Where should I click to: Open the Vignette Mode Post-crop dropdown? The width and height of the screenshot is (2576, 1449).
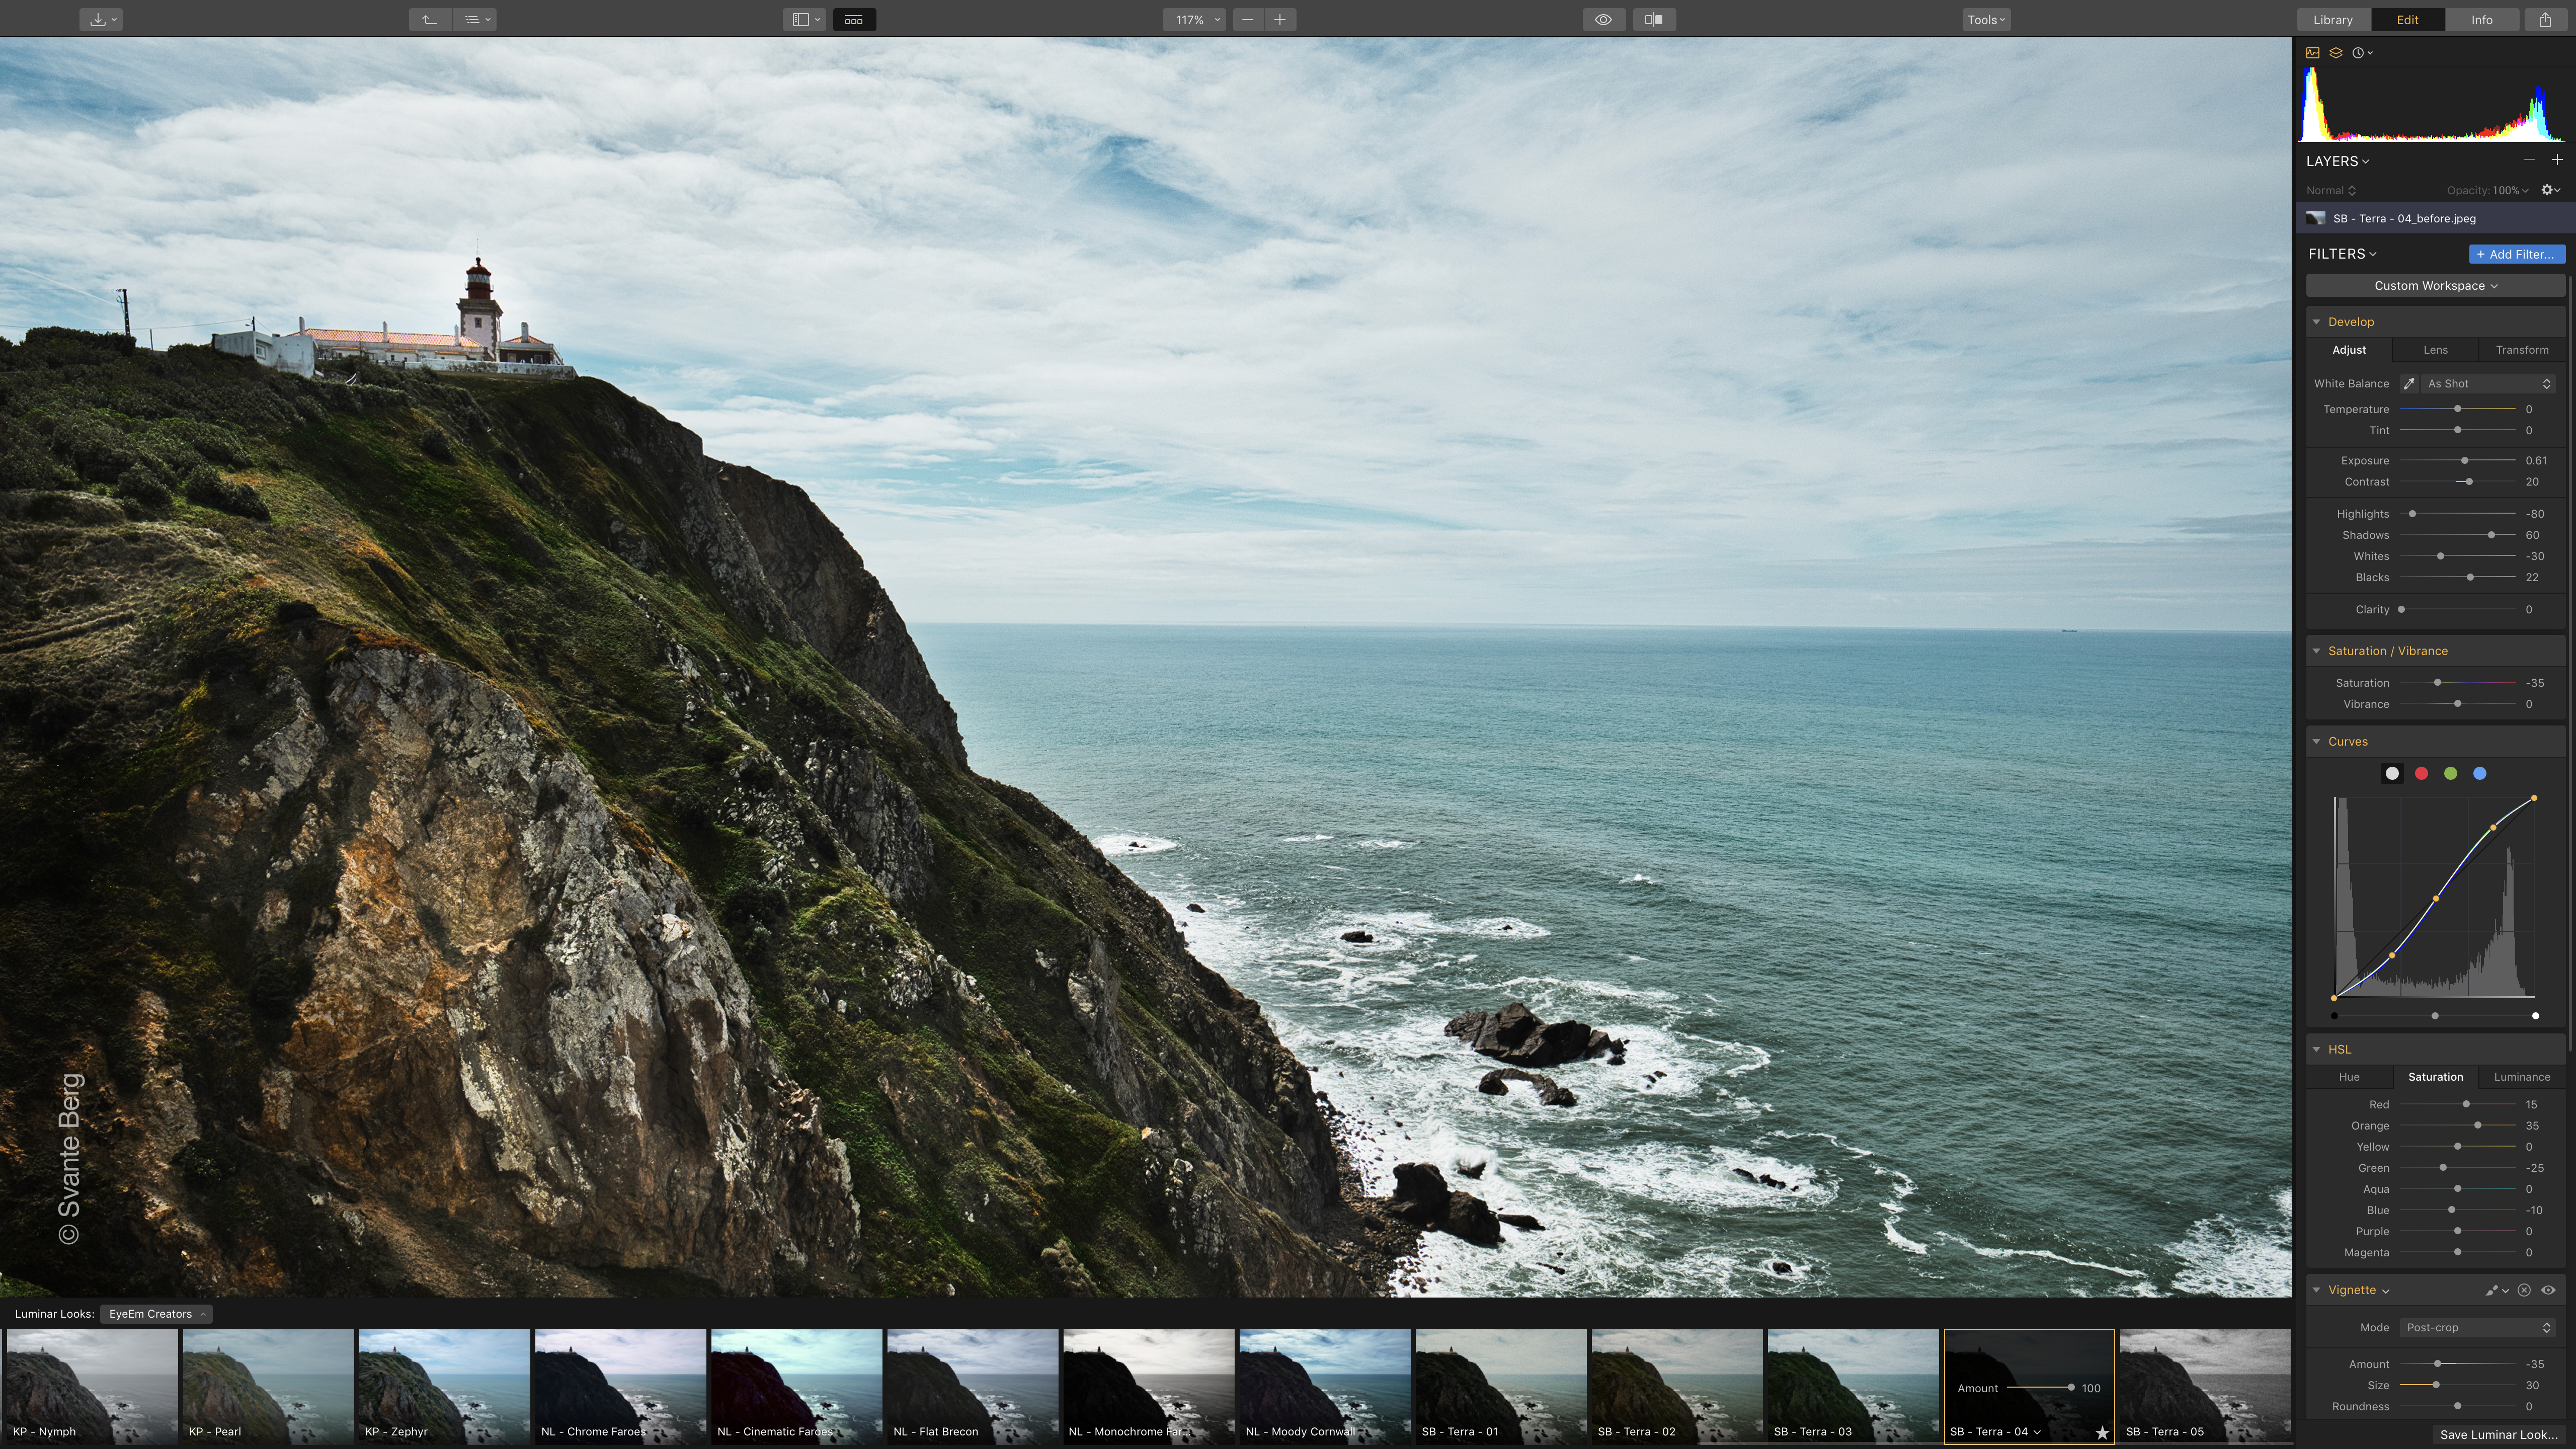point(2478,1328)
